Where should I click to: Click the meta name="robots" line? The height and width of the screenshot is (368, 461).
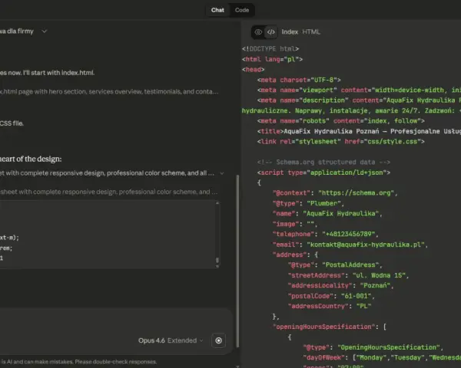click(341, 121)
